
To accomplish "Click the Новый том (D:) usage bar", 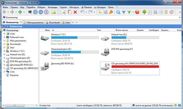I will (135, 38).
